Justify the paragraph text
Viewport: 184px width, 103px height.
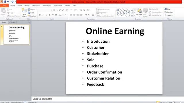80,15
